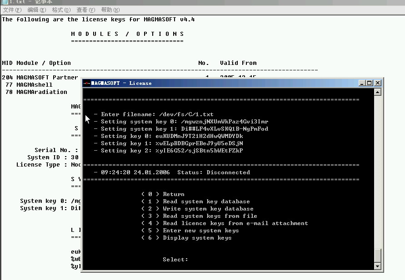The height and width of the screenshot is (280, 405).
Task: Click the MID Module / Option column header
Action: point(36,63)
